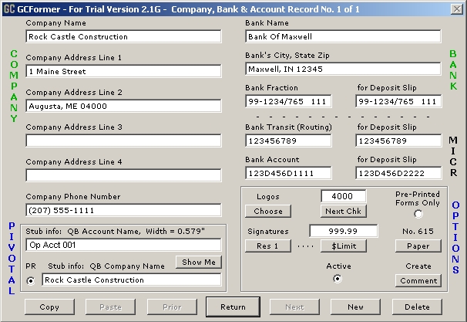Click Company Address Line 2 field
The image size is (467, 322).
tap(123, 106)
